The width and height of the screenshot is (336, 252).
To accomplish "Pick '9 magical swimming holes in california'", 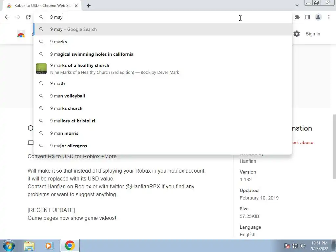I will pyautogui.click(x=163, y=54).
